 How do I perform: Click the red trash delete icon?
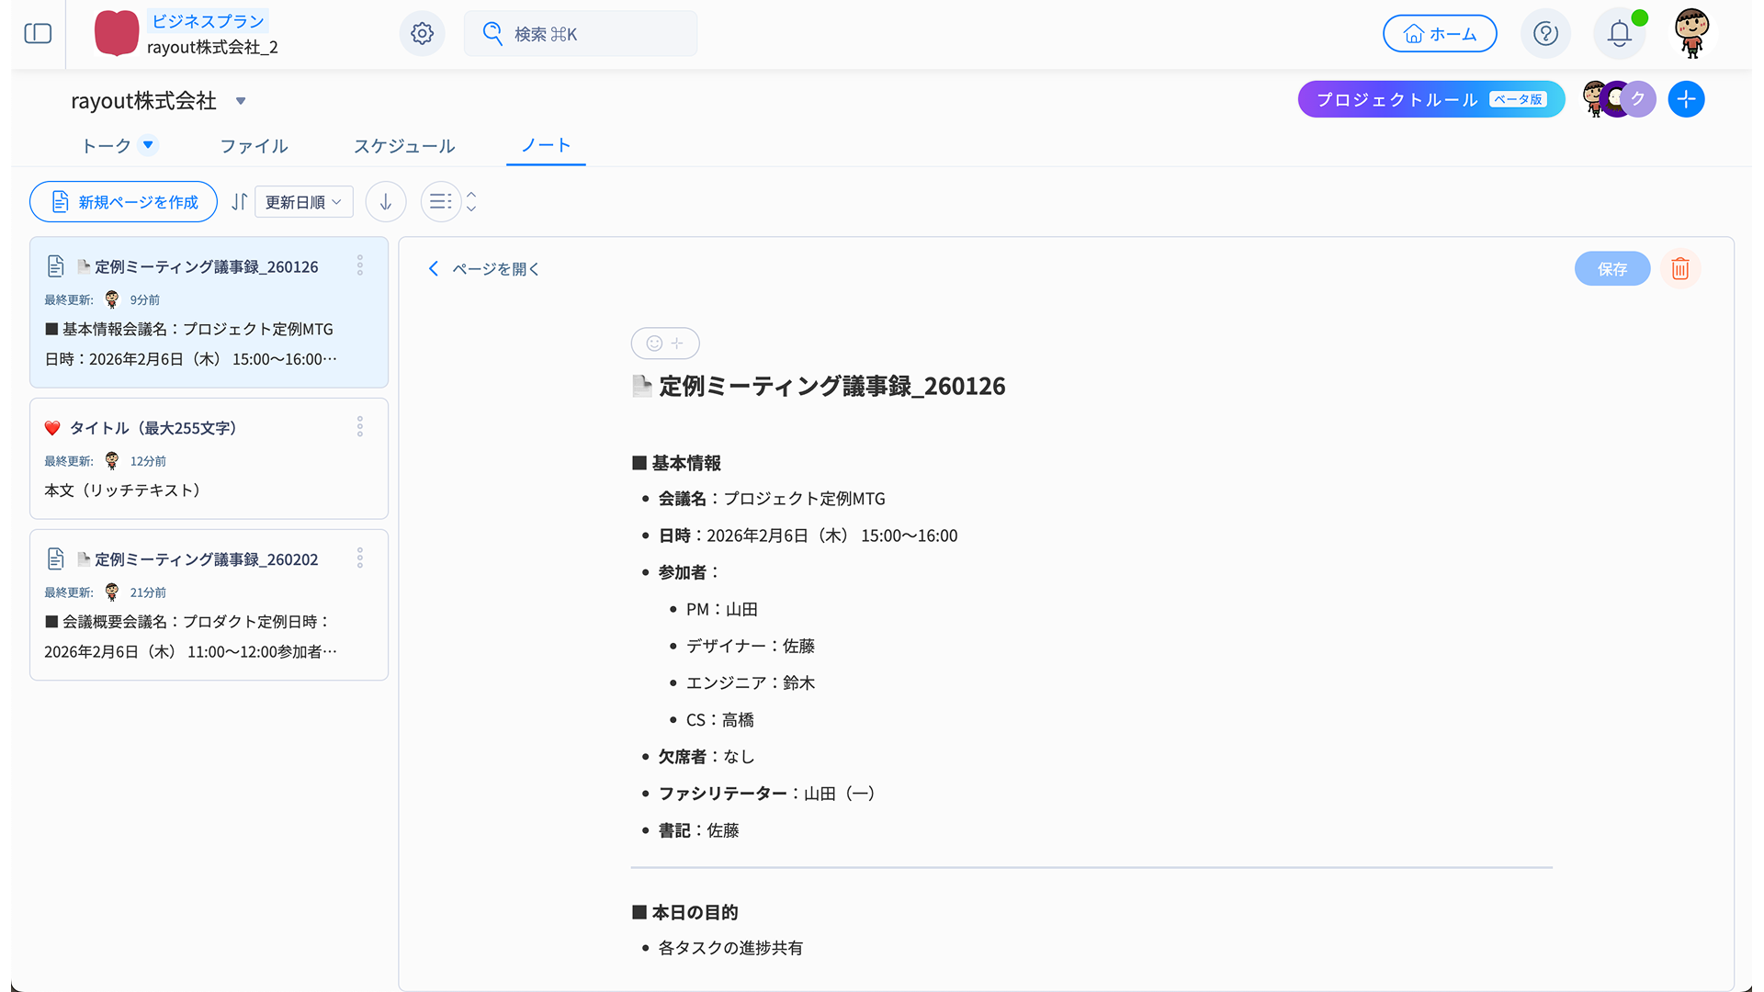pos(1680,268)
